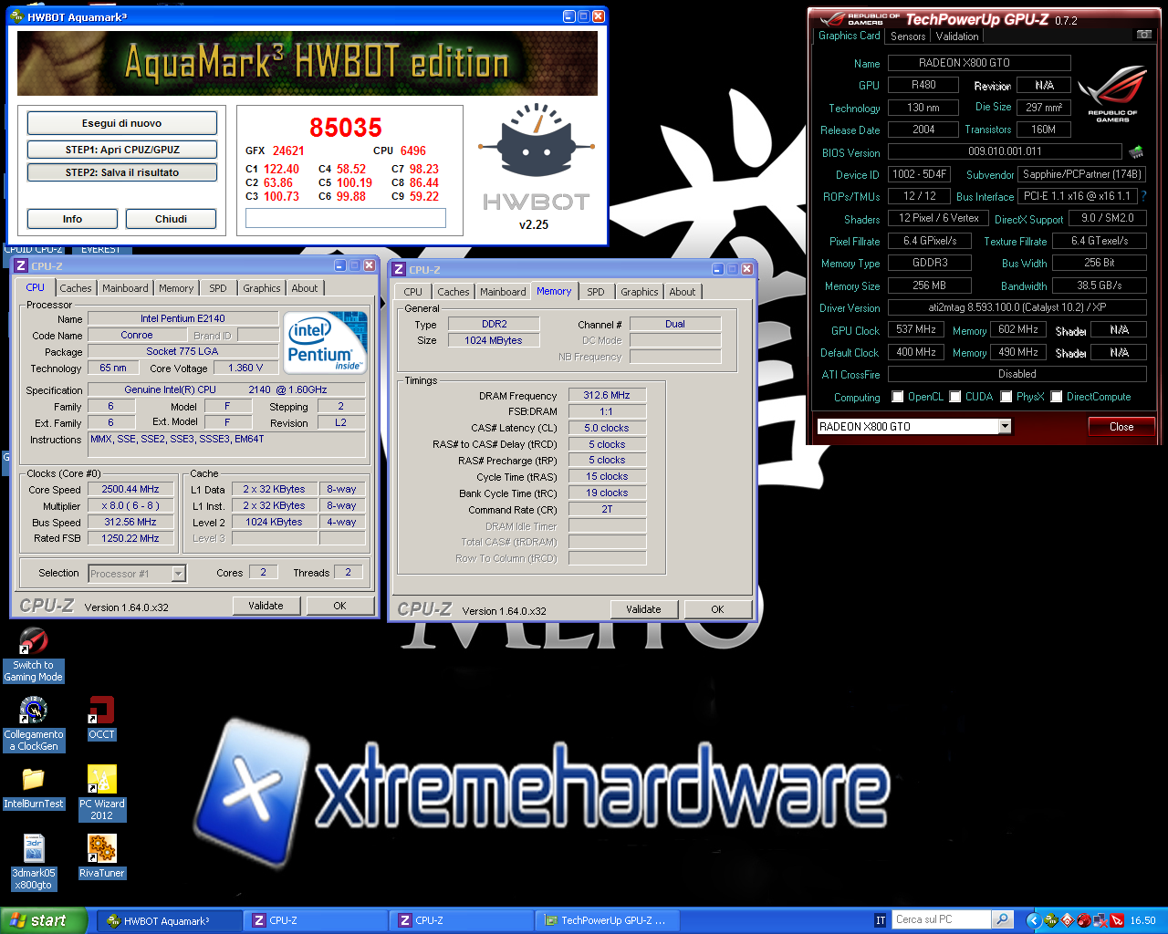This screenshot has width=1168, height=934.
Task: Click the red ball tray icon
Action: tap(1083, 920)
